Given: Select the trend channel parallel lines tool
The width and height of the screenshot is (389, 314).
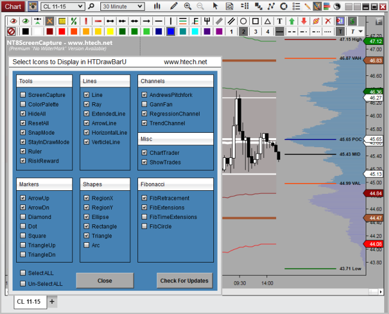Looking at the screenshot, I should [231, 21].
